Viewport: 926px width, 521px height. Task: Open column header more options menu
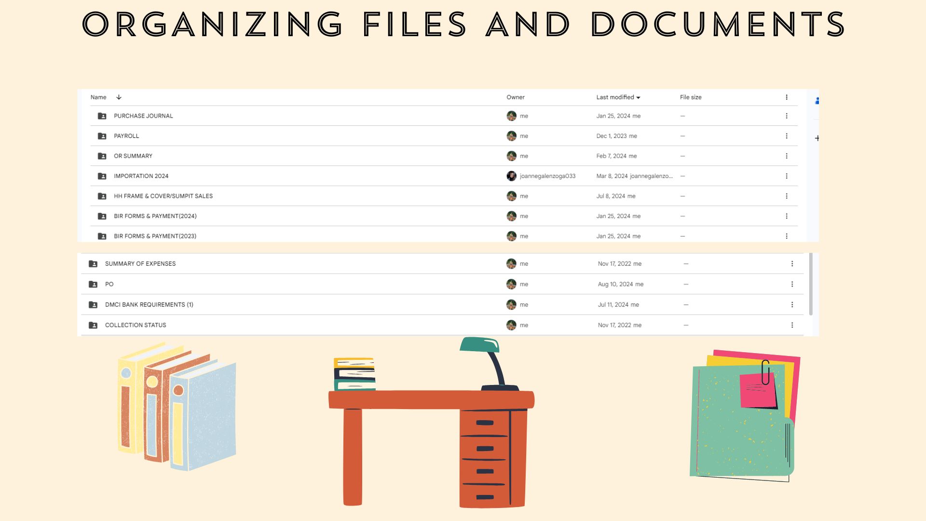pyautogui.click(x=787, y=97)
